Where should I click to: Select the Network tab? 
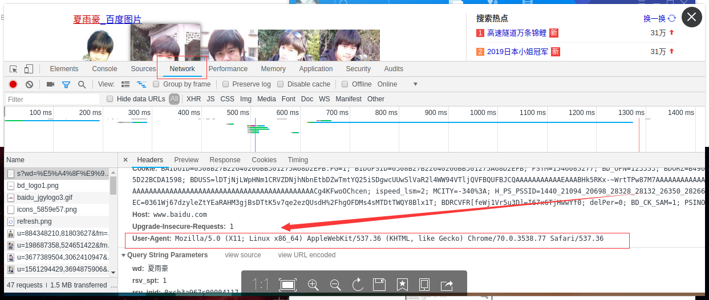pos(183,69)
